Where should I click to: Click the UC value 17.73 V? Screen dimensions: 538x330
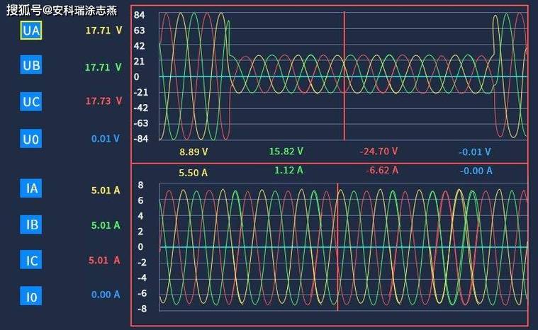tap(103, 101)
